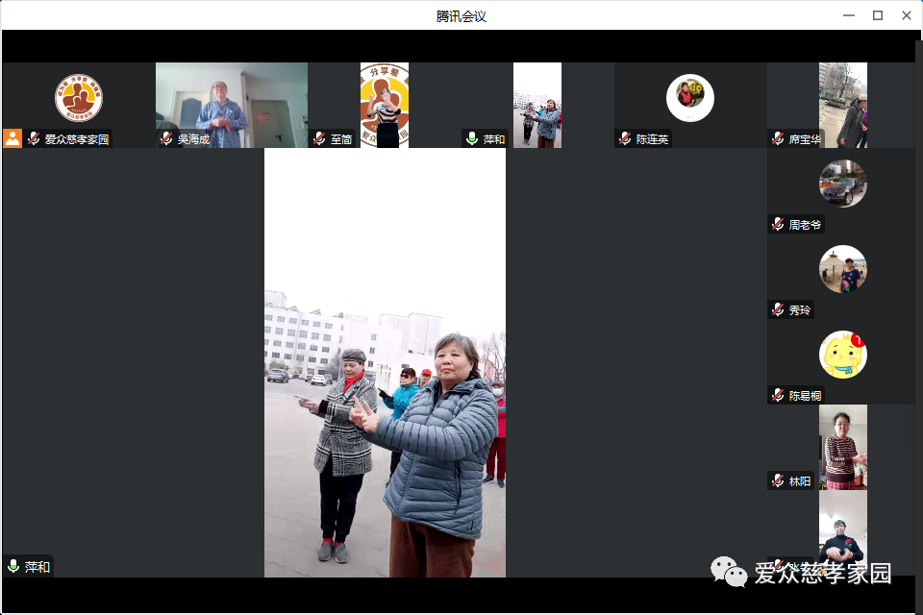923x615 pixels.
Task: Click muted microphone icon beside 至简
Action: tap(318, 139)
